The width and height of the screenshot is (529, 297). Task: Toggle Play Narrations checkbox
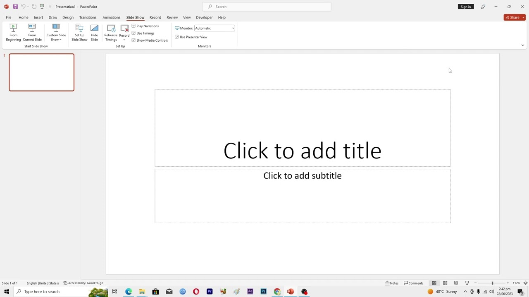(133, 26)
